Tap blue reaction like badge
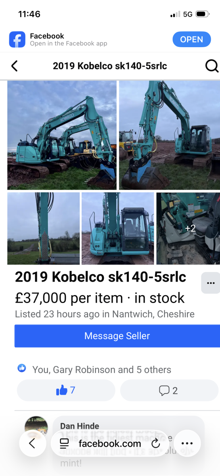 click(x=22, y=369)
